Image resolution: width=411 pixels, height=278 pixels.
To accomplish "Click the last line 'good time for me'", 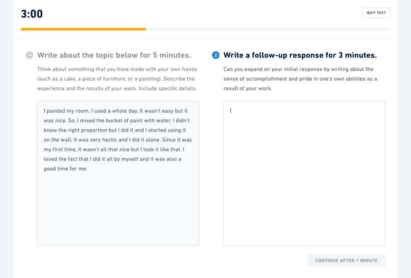I will coord(66,169).
